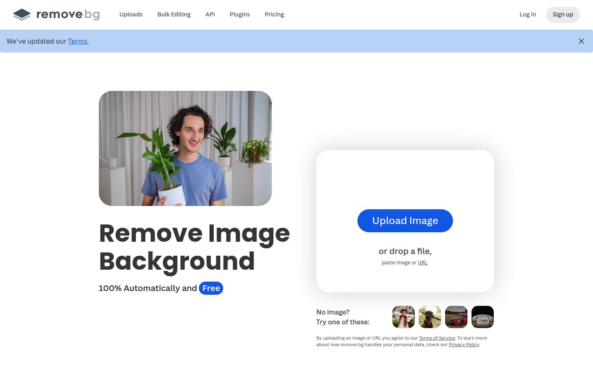Pick the rotary telephone sample thumbnail
593x370 pixels.
point(483,317)
